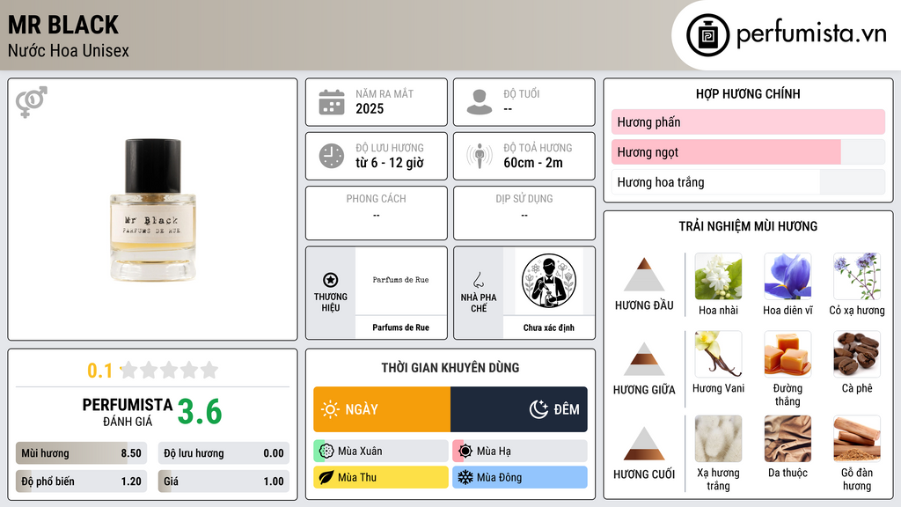Select the Xạ hương trắng musk image
The width and height of the screenshot is (901, 507).
pos(718,438)
